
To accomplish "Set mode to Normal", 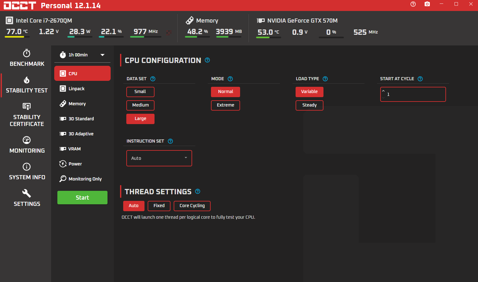I will 225,92.
